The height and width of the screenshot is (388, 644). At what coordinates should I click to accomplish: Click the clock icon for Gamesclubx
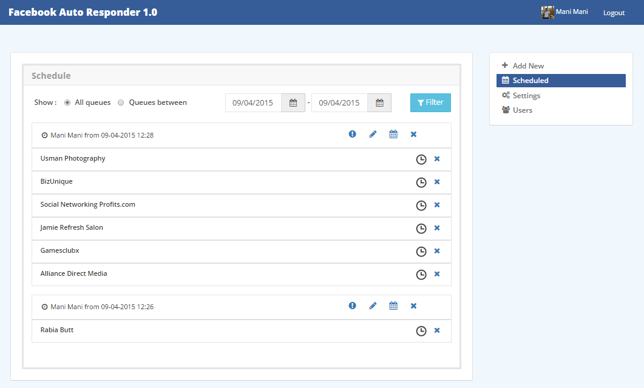421,252
